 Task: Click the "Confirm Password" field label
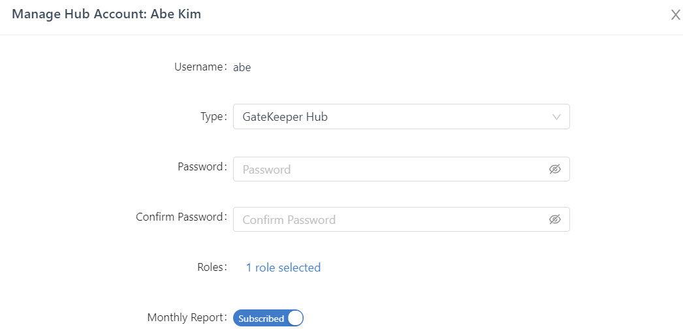coord(180,217)
